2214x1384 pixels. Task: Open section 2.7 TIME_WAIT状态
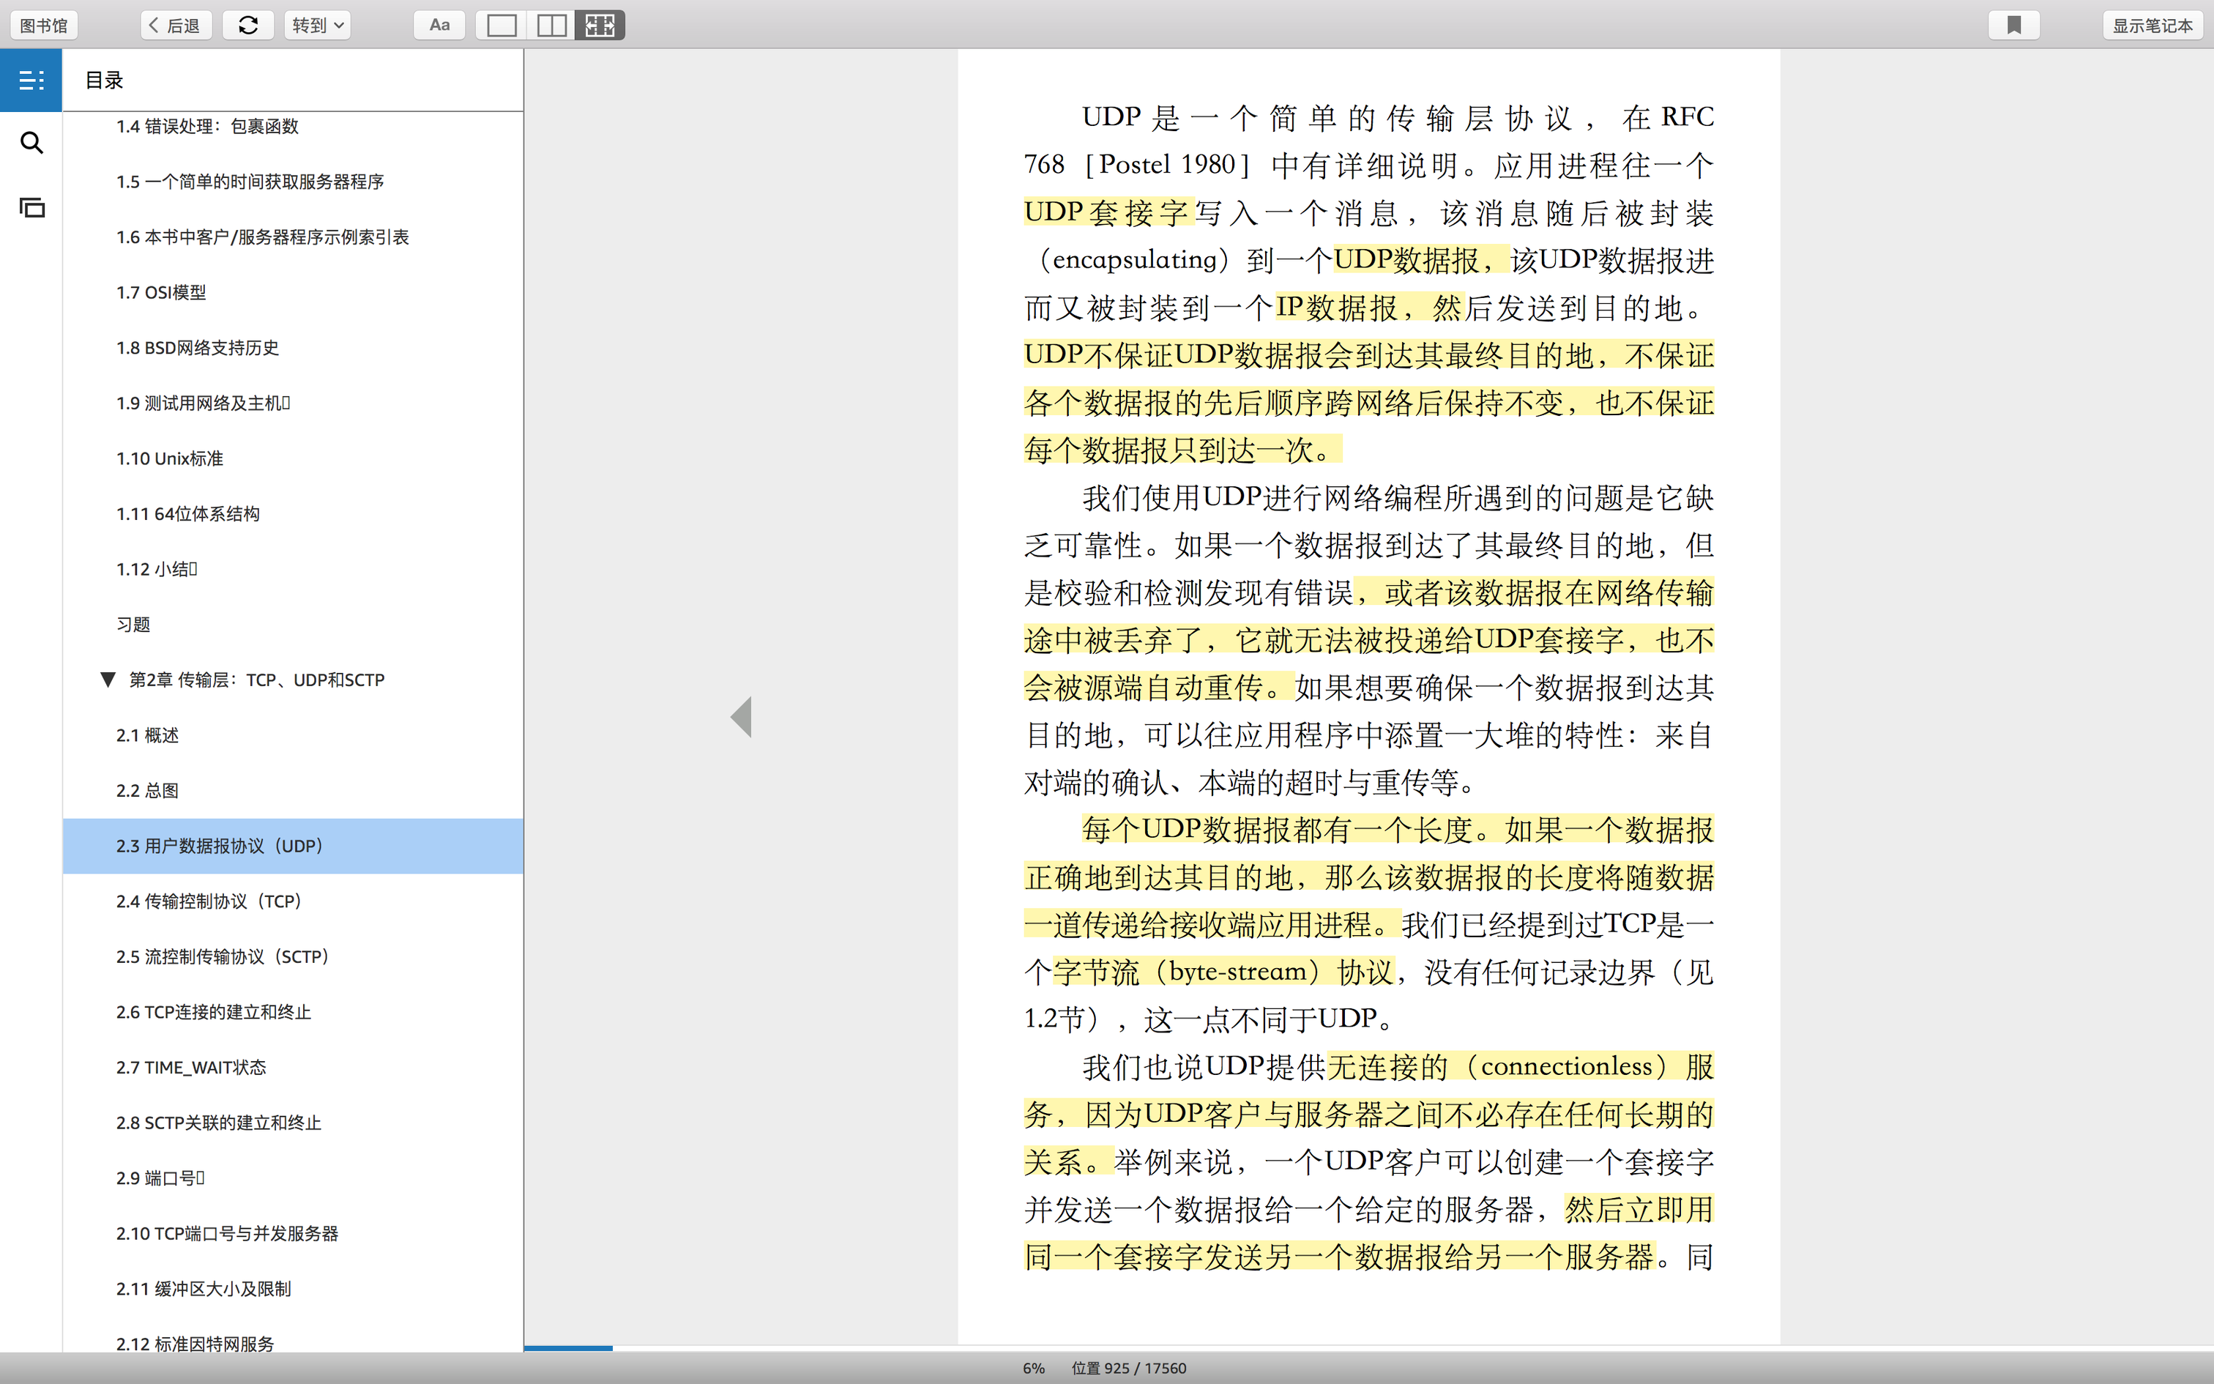[191, 1068]
